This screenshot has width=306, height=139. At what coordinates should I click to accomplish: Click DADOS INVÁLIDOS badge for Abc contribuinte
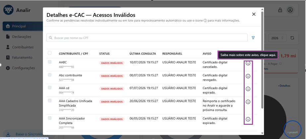pyautogui.click(x=112, y=76)
